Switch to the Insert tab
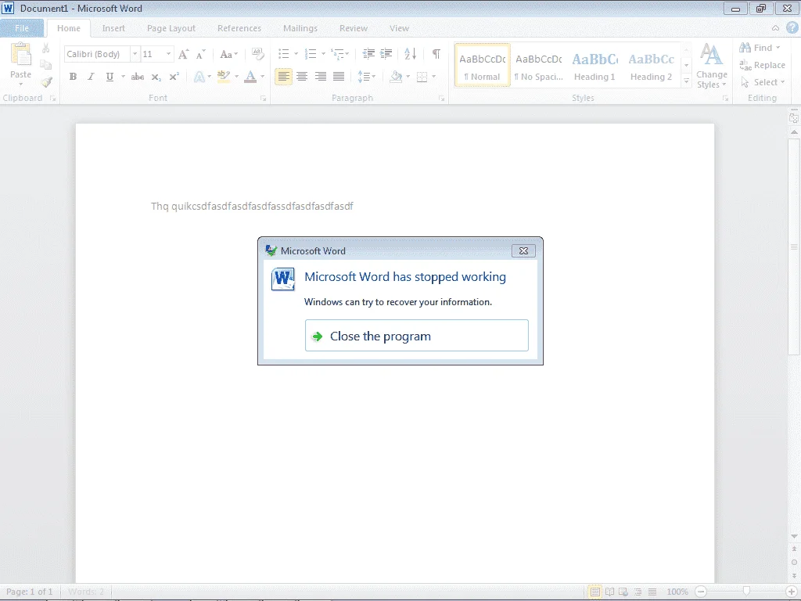 (x=113, y=28)
